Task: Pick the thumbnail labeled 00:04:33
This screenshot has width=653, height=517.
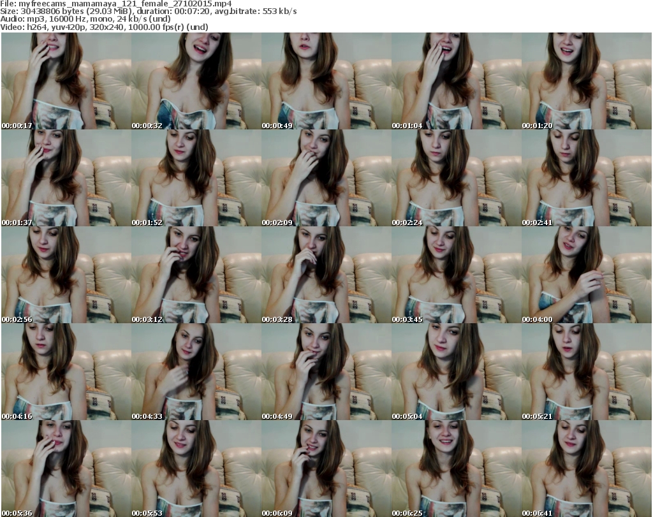Action: (x=196, y=372)
